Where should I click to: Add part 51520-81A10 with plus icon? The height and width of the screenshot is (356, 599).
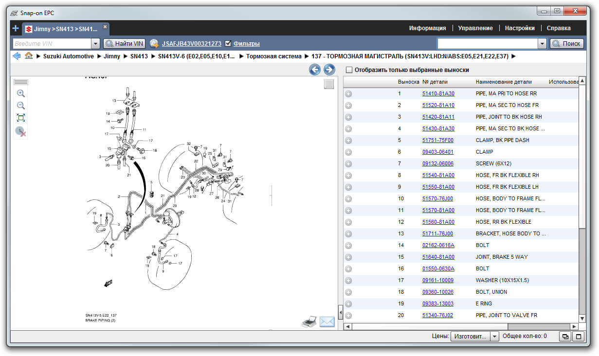click(348, 106)
